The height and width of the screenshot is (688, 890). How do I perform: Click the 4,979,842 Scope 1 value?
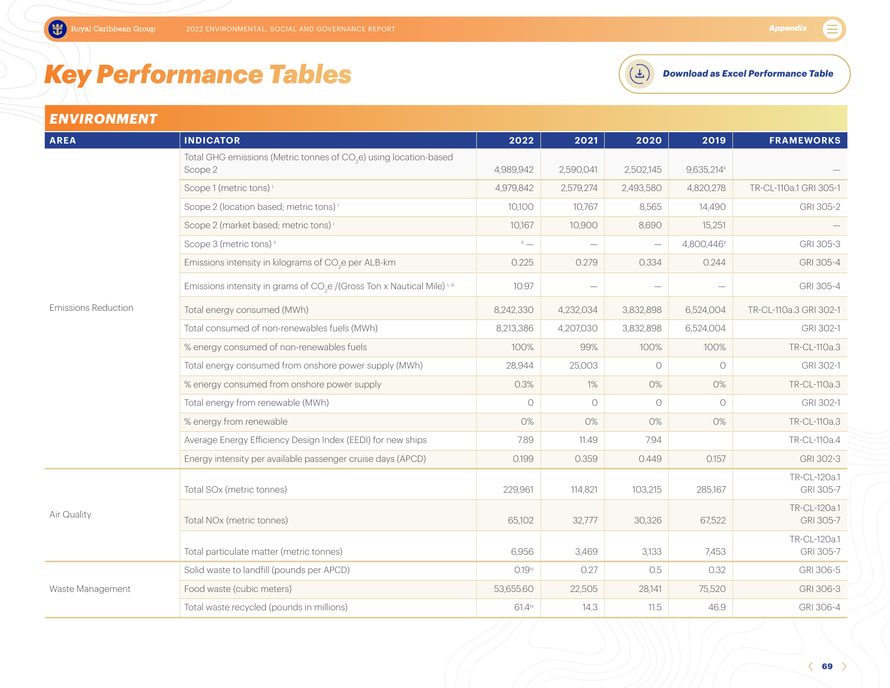514,188
